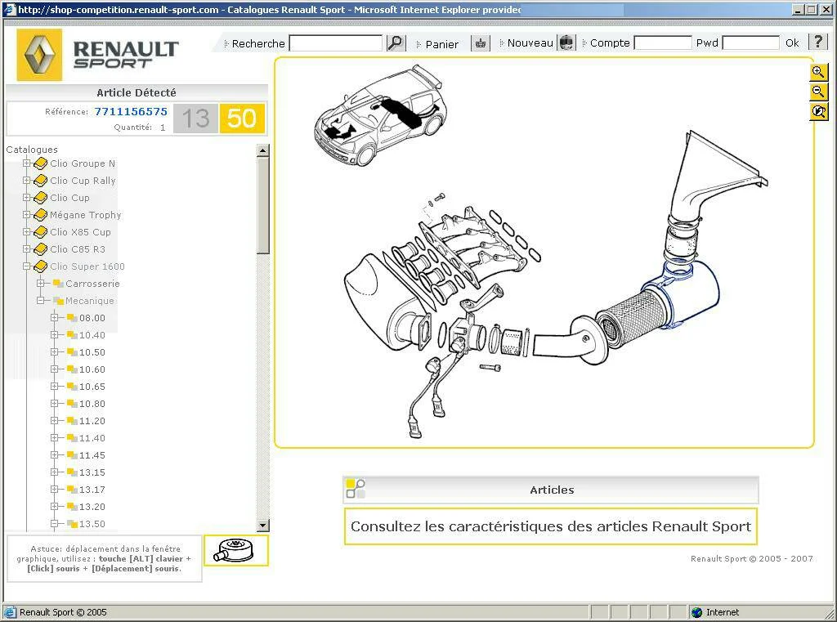This screenshot has height=622, width=837.
Task: Zoom out of the parts diagram
Action: [818, 92]
